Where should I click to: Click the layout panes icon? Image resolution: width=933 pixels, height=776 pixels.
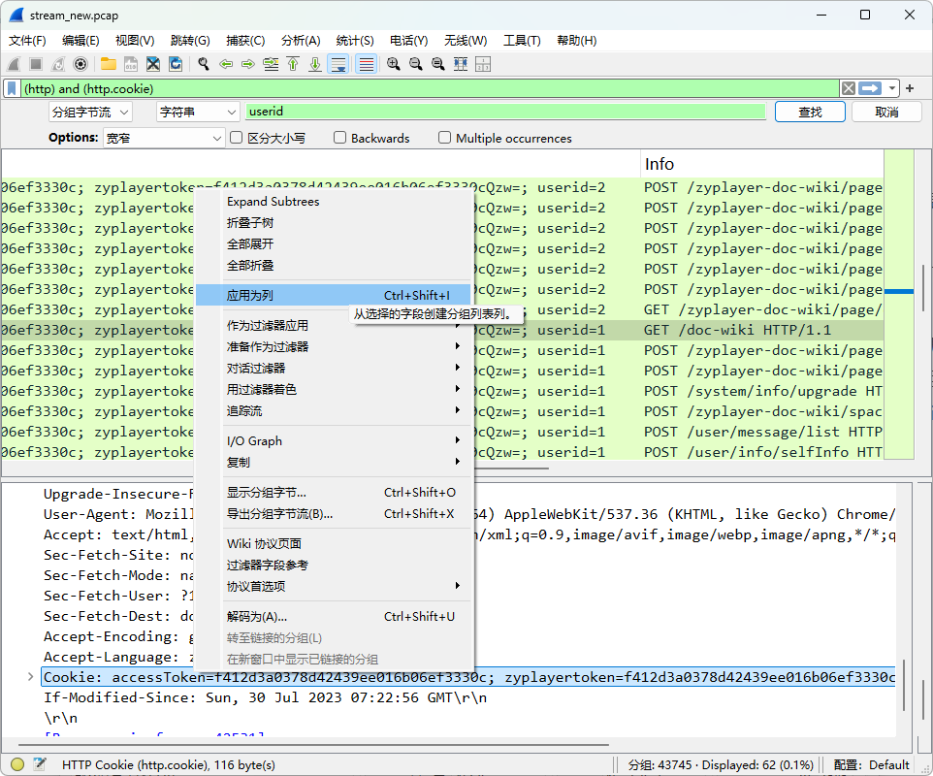483,64
